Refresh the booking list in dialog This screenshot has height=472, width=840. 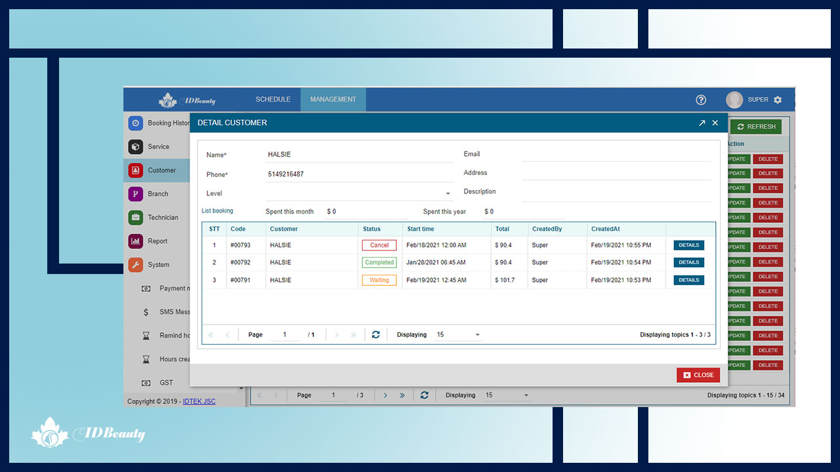(375, 334)
